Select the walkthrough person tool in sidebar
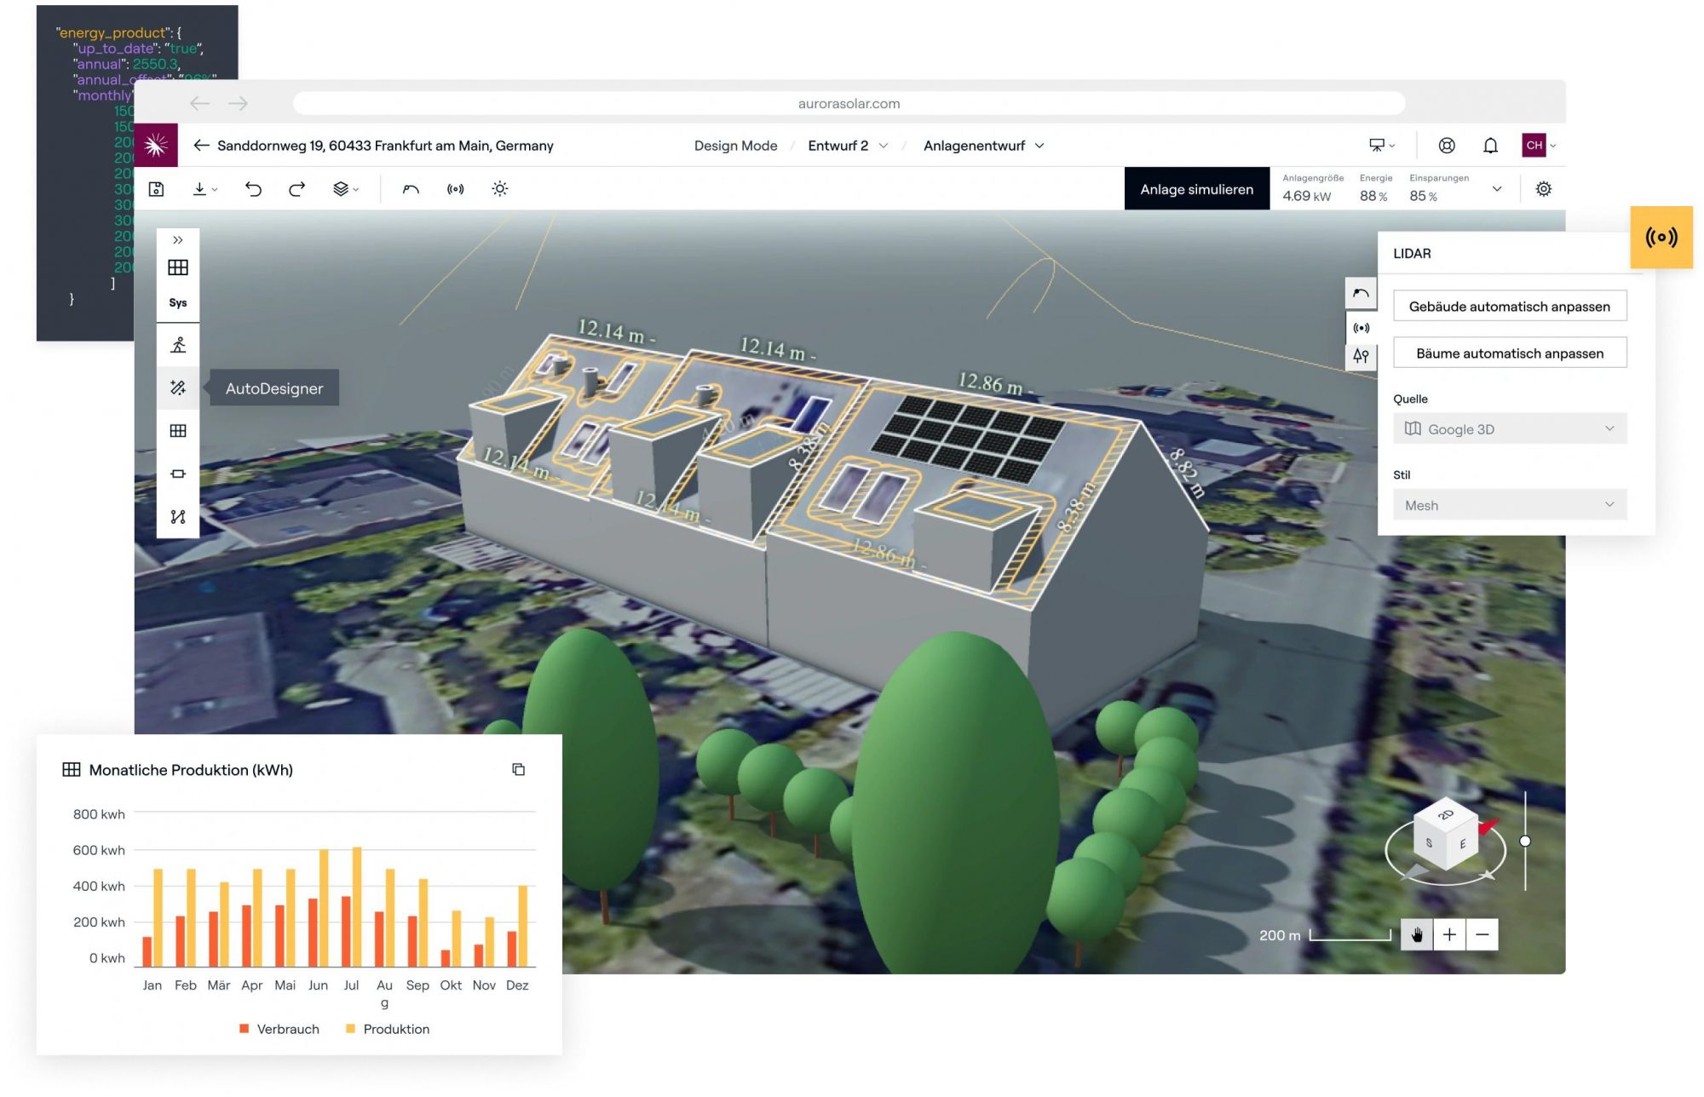The width and height of the screenshot is (1704, 1097). pyautogui.click(x=178, y=345)
